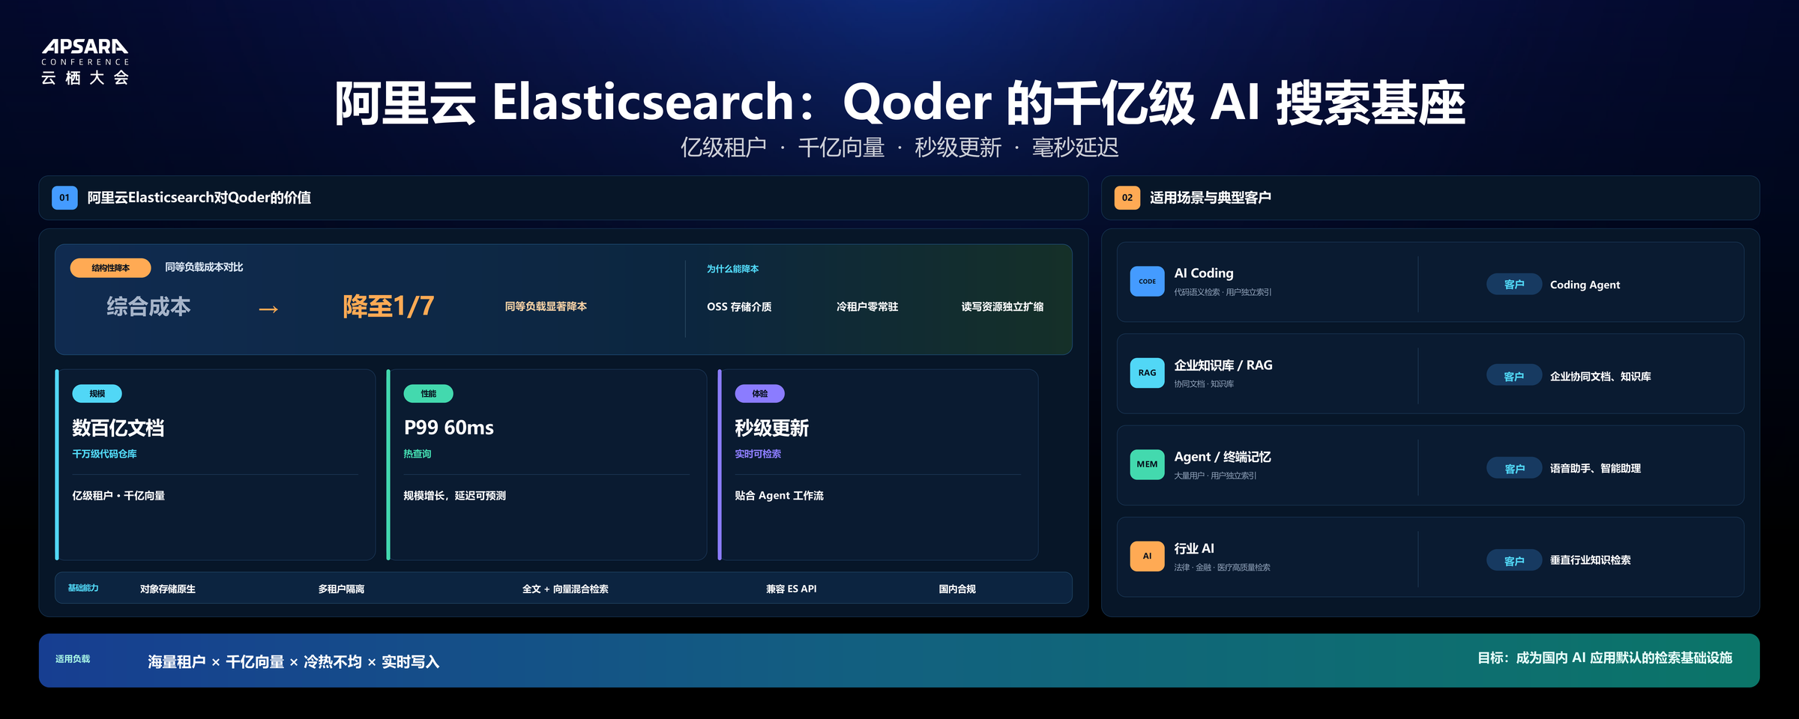Click the blue "01" section badge

pos(64,198)
